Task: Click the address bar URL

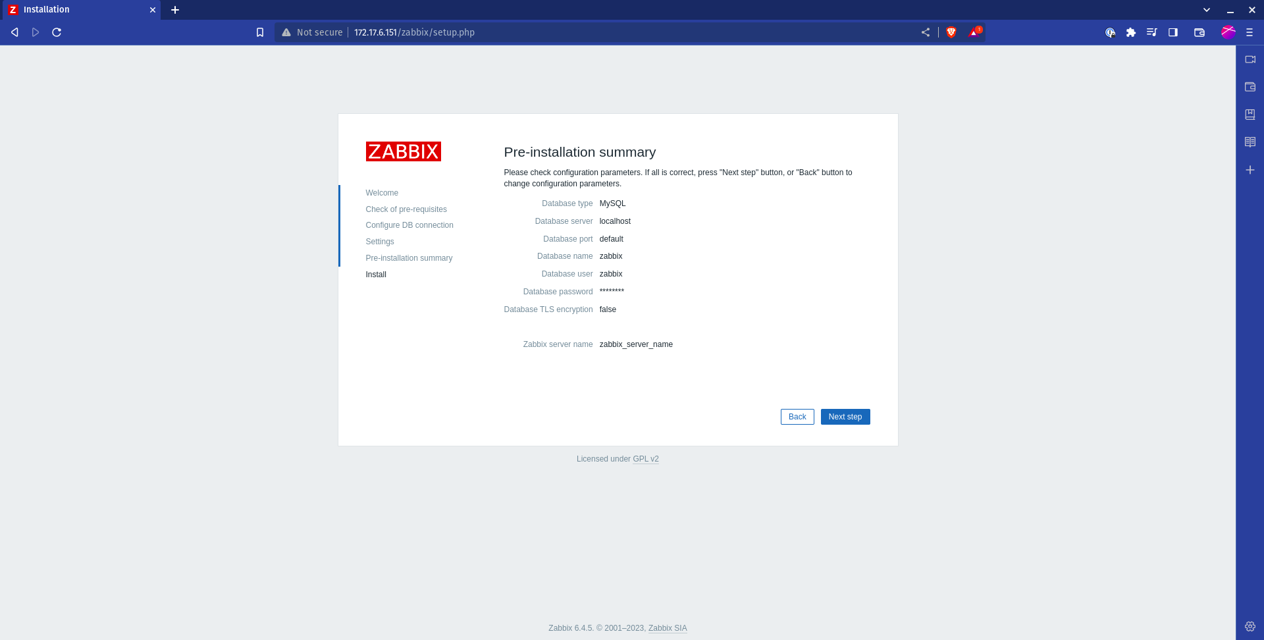Action: click(x=414, y=32)
